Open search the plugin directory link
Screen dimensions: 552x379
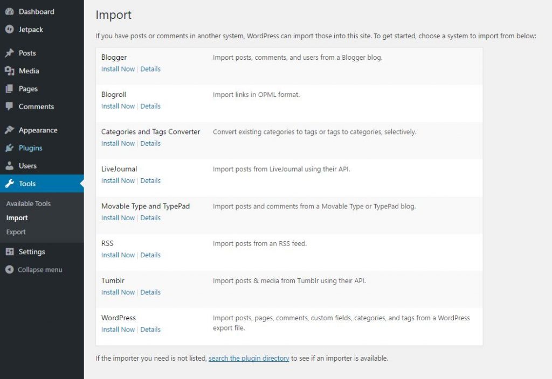tap(249, 358)
